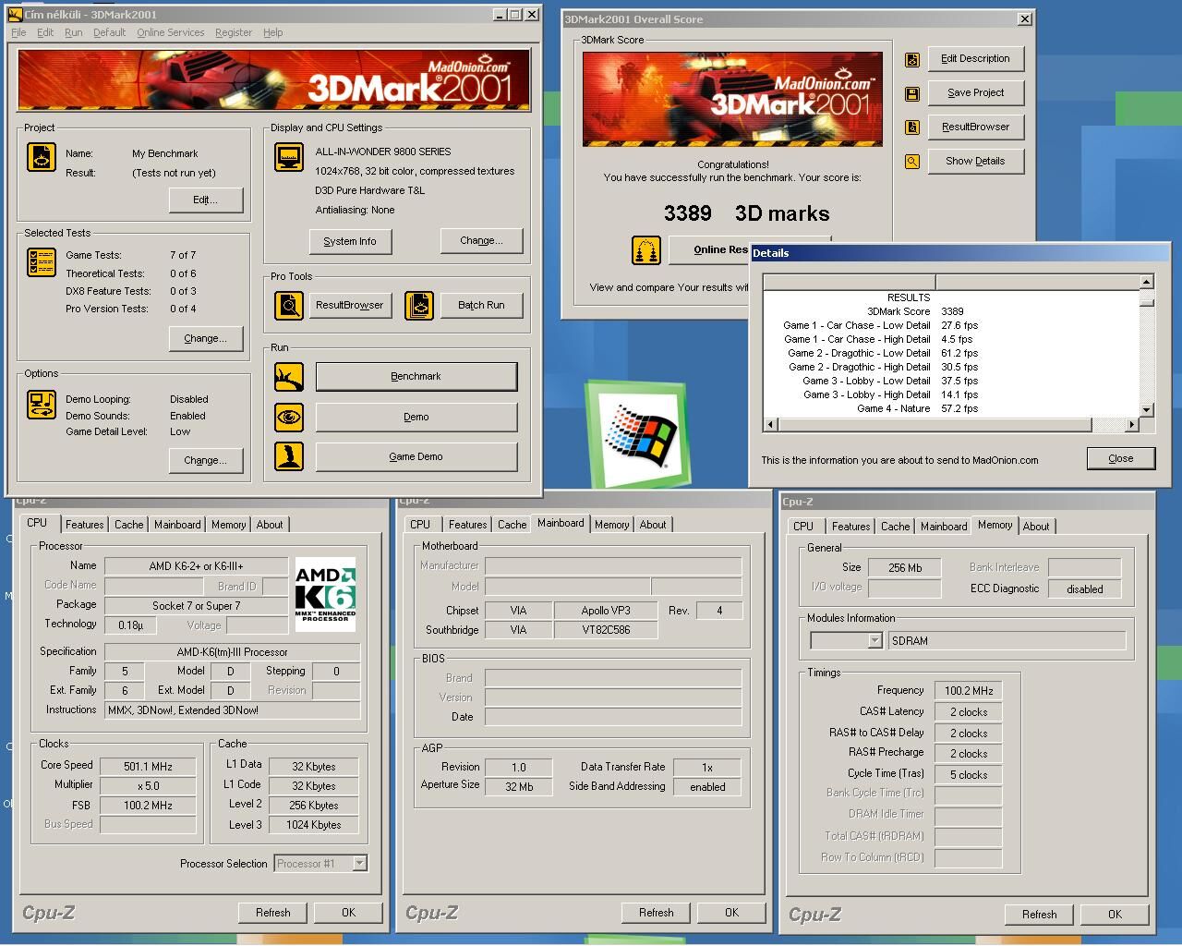
Task: Click the Options computer icon
Action: [x=42, y=405]
